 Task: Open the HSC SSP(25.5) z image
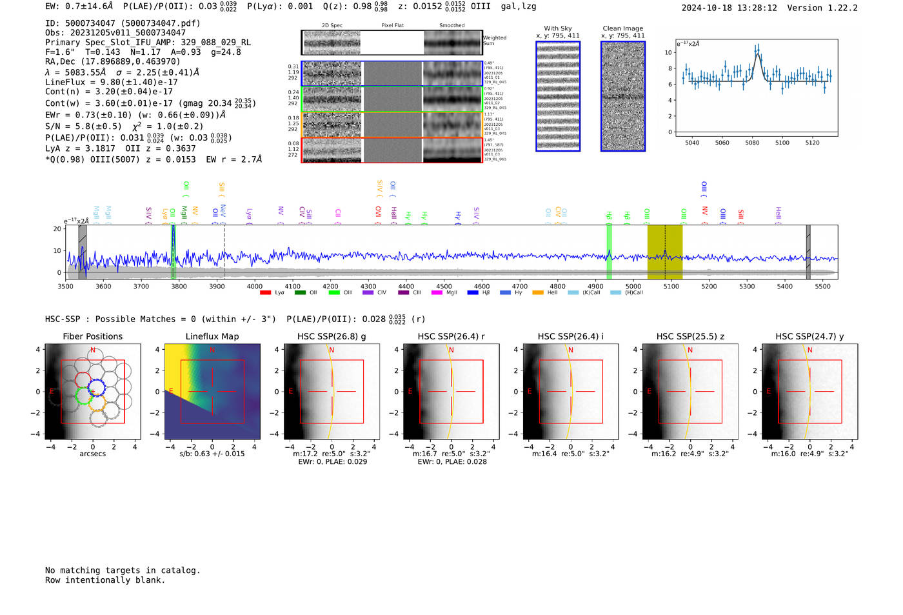(690, 391)
